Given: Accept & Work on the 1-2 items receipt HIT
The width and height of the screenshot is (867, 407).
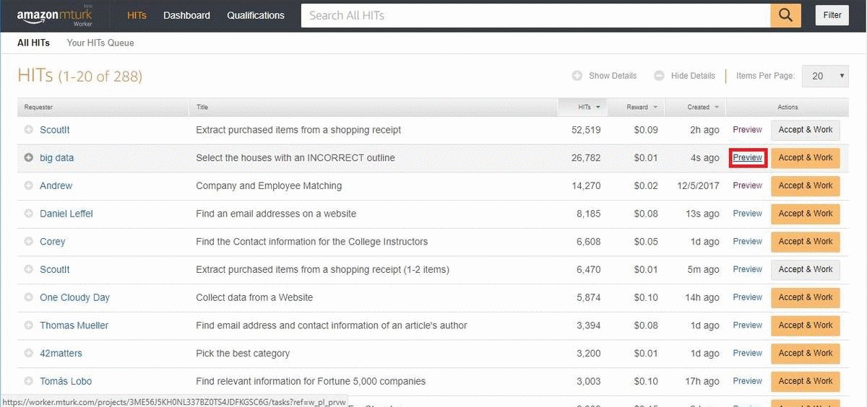Looking at the screenshot, I should point(806,269).
